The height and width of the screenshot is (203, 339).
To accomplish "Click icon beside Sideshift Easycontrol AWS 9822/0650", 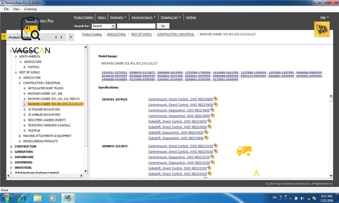I will [206, 137].
